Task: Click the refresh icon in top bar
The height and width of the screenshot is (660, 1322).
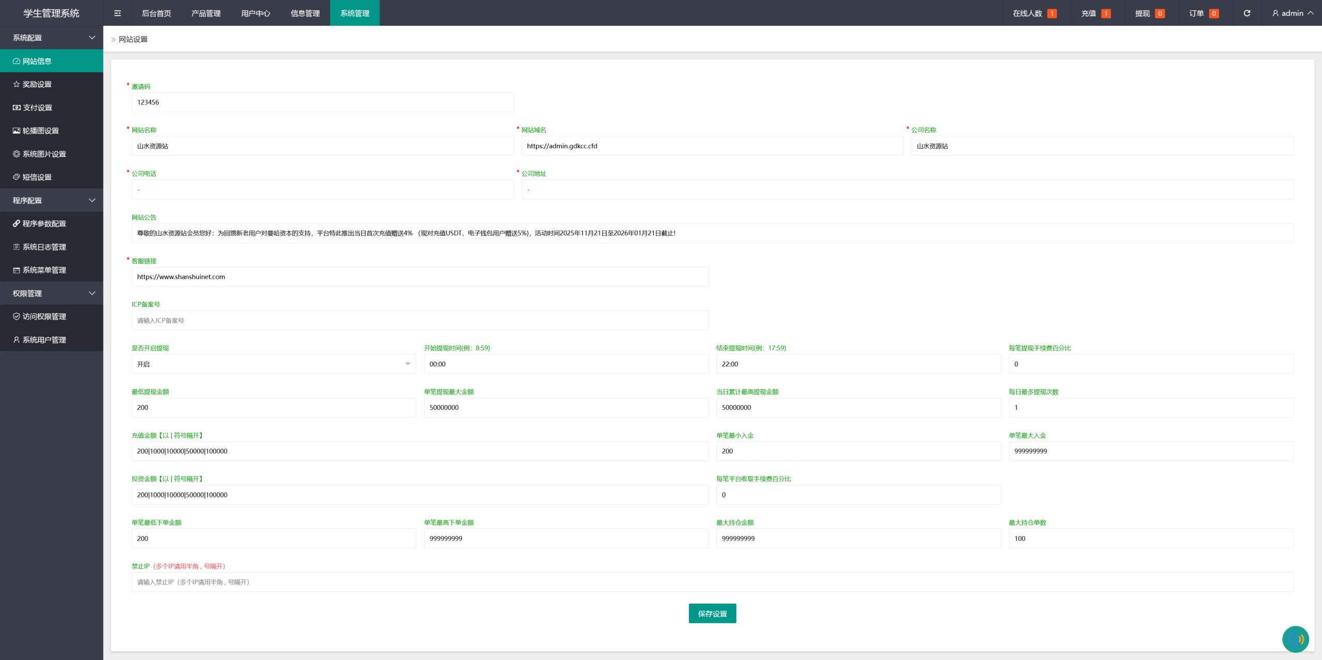Action: click(1247, 13)
